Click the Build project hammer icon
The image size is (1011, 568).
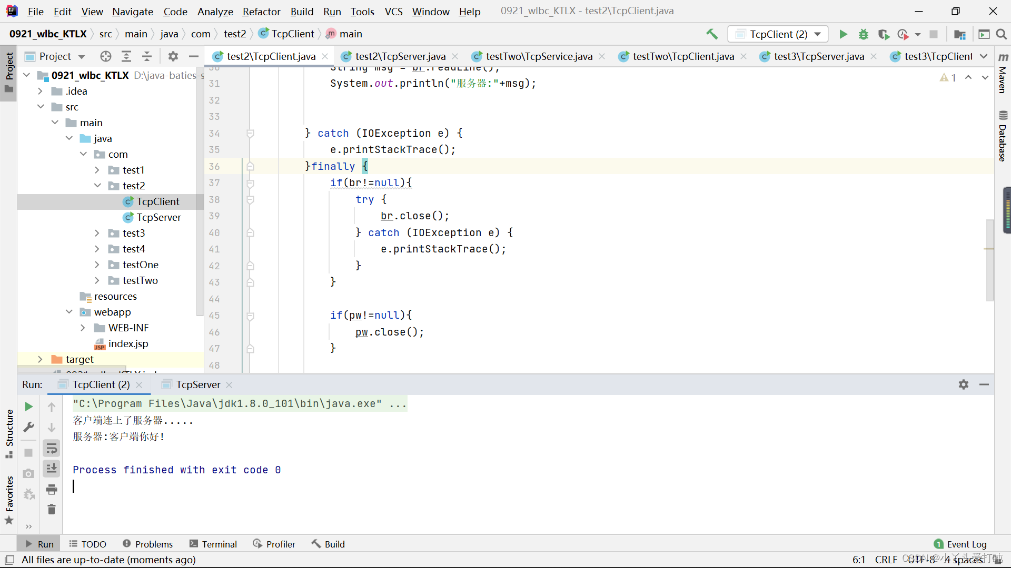coord(712,34)
